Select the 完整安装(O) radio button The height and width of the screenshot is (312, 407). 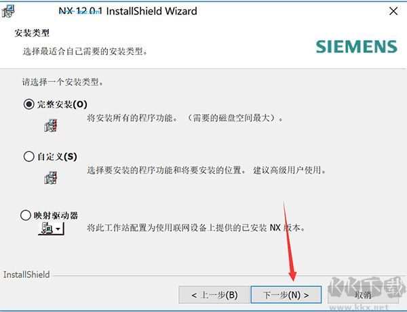(28, 104)
